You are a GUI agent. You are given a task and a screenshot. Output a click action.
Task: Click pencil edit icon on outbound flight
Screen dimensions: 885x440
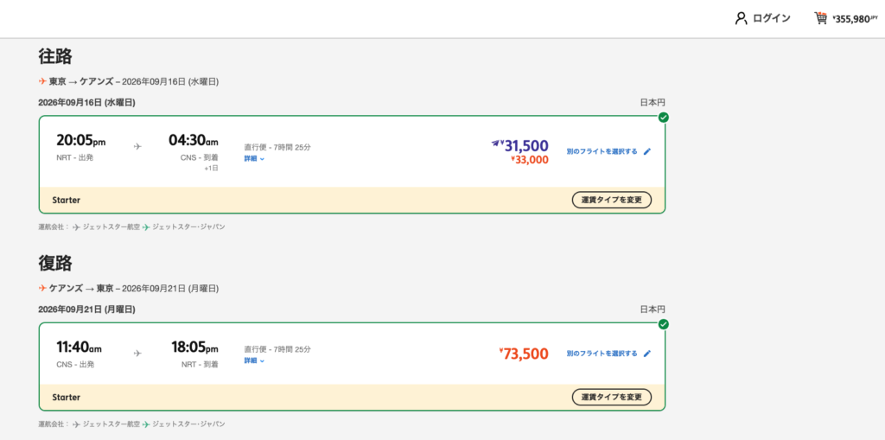(647, 151)
